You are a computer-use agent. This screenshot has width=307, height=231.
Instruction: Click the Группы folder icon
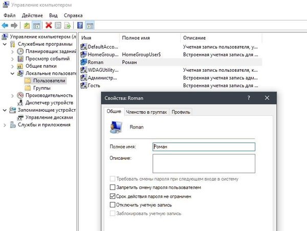28,88
